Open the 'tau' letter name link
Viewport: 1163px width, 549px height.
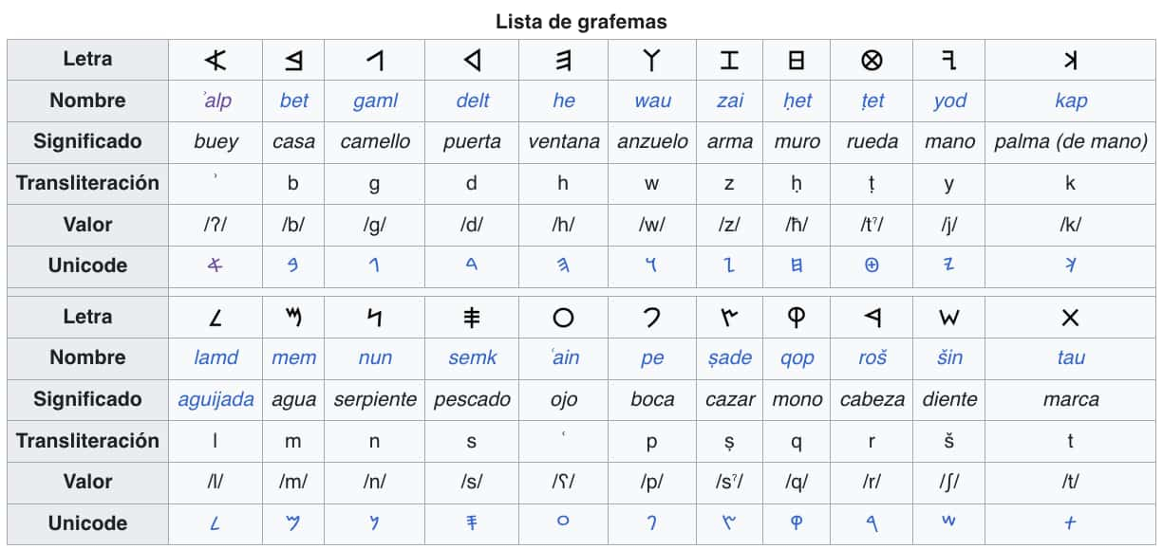click(x=1071, y=357)
